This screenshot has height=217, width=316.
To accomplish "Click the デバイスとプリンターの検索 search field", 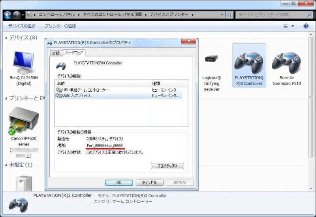I will pyautogui.click(x=271, y=15).
